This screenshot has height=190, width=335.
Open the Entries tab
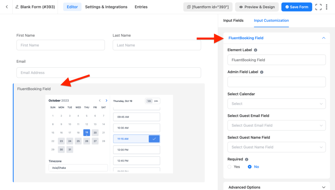(141, 7)
